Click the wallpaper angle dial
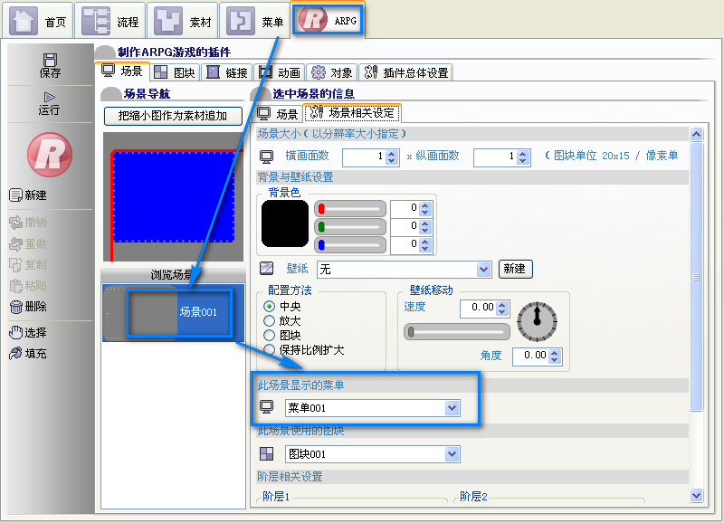The height and width of the screenshot is (523, 724). coord(537,322)
